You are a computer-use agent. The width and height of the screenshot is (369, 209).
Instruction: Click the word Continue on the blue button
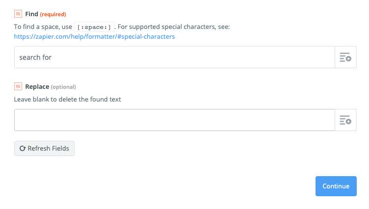336,186
